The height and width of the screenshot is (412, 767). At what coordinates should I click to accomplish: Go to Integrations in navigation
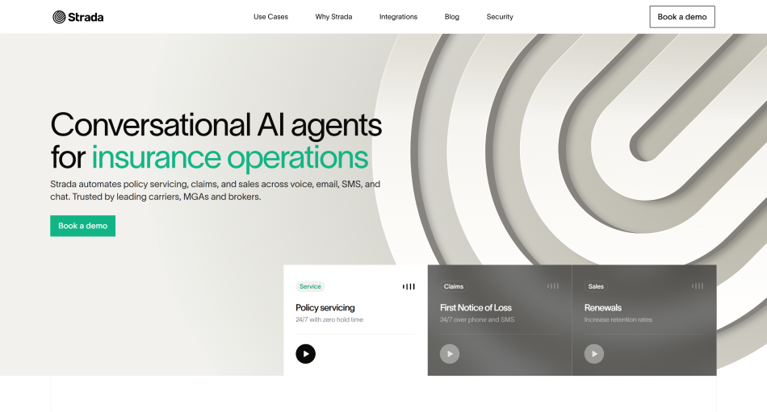click(398, 17)
